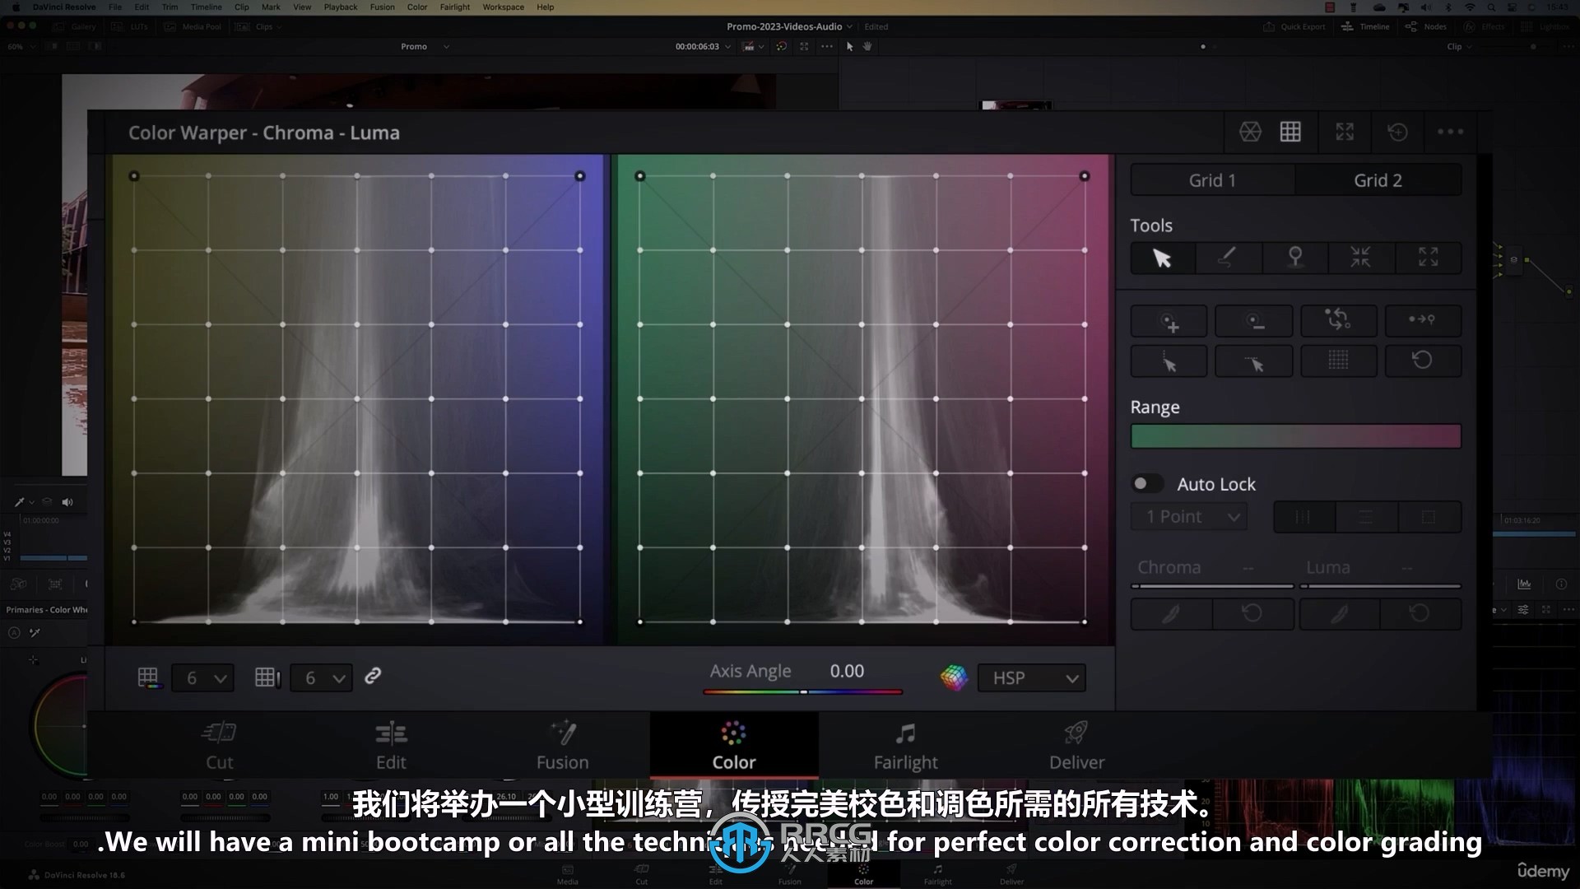1580x889 pixels.
Task: Switch to Hue-Saturation spiderweb mode icon
Action: [1250, 132]
